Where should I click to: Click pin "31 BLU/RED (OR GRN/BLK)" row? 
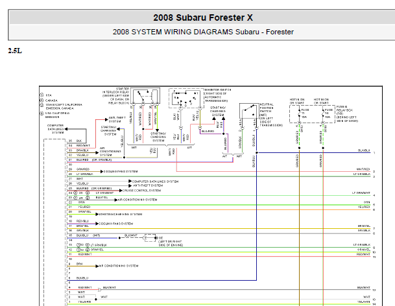click(x=90, y=160)
